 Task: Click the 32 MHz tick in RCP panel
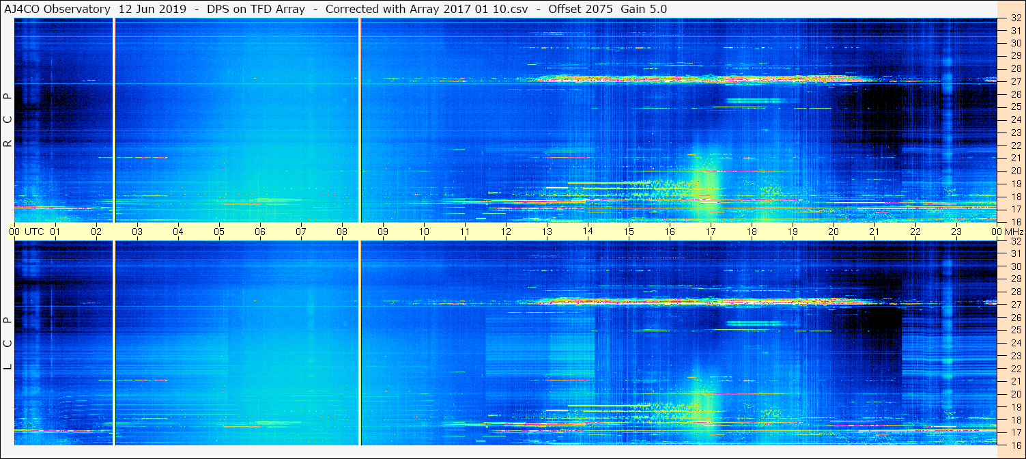pos(1016,18)
